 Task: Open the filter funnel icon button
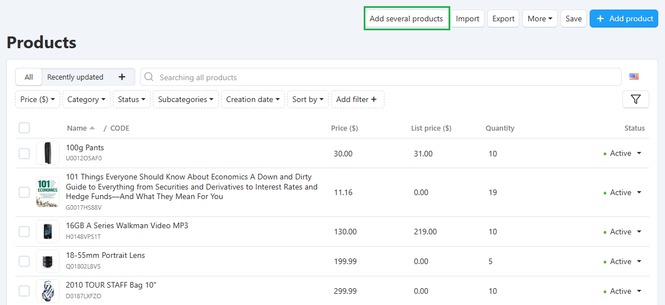tap(635, 99)
